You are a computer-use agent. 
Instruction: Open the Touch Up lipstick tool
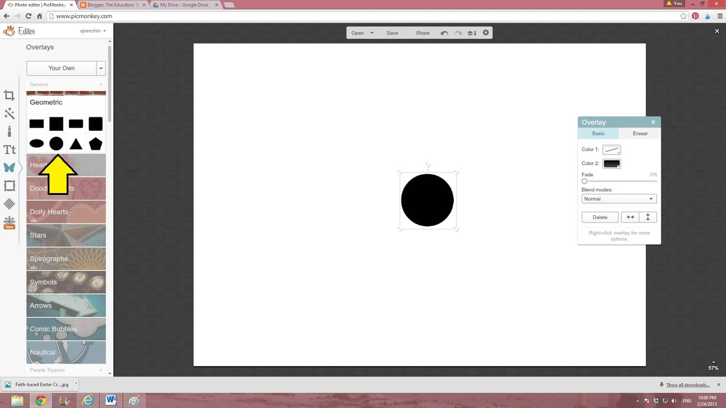point(9,131)
